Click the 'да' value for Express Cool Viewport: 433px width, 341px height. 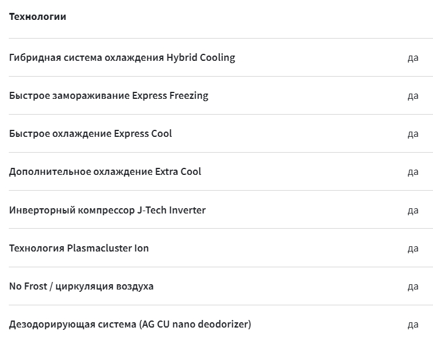click(413, 134)
